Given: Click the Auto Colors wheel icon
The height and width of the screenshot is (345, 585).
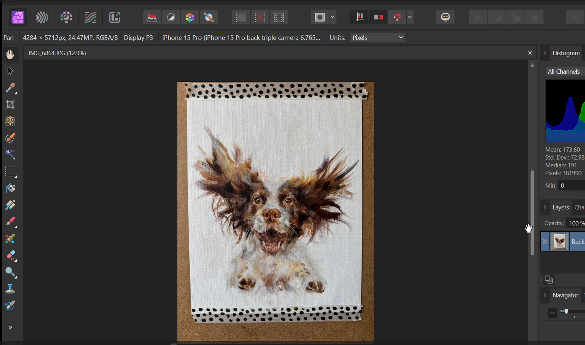Looking at the screenshot, I should 190,17.
